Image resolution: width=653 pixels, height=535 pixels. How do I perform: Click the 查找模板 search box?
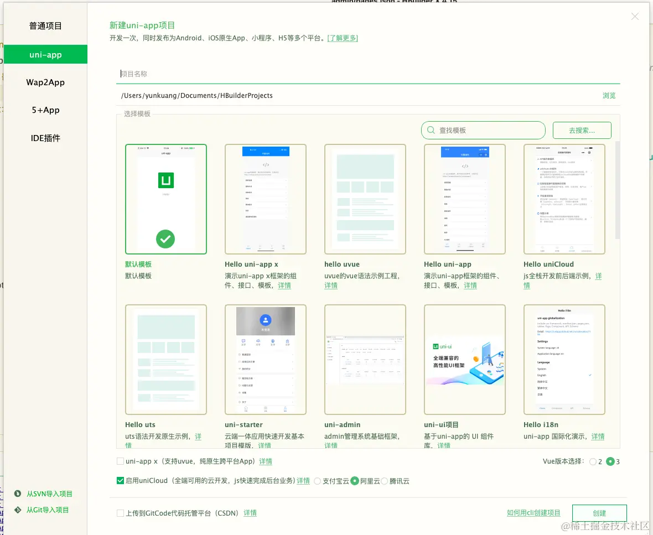483,131
